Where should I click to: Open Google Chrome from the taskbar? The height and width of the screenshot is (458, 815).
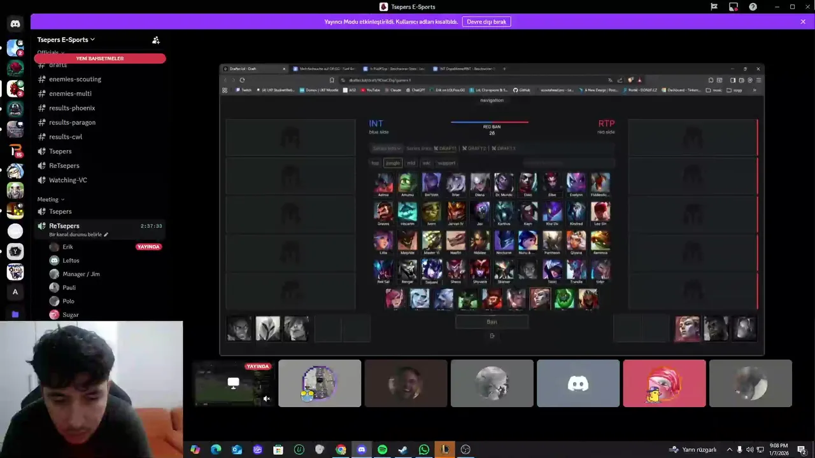[341, 450]
